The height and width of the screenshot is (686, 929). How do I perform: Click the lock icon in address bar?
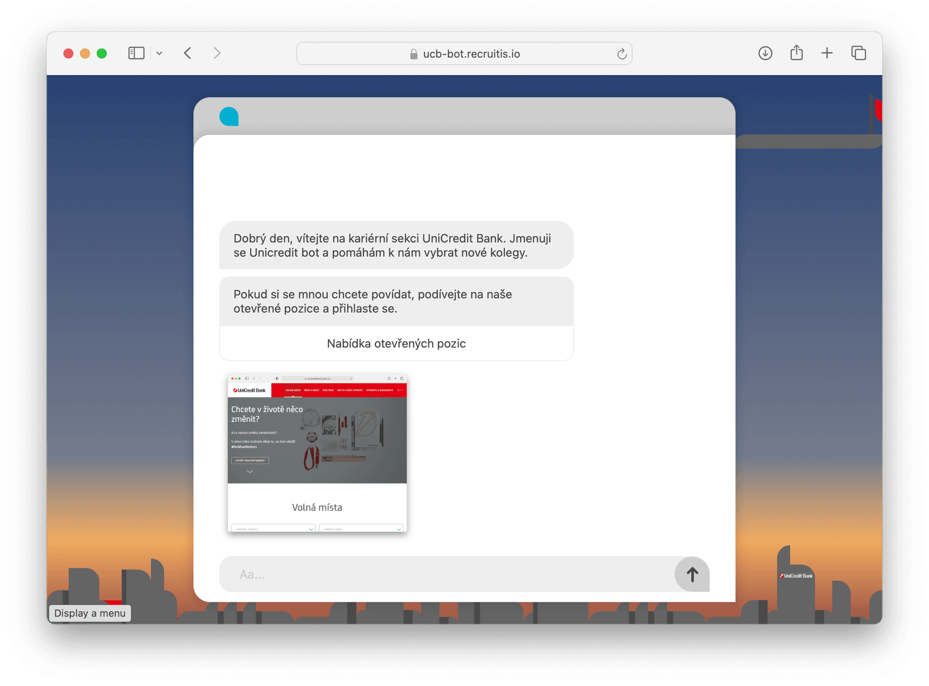414,54
